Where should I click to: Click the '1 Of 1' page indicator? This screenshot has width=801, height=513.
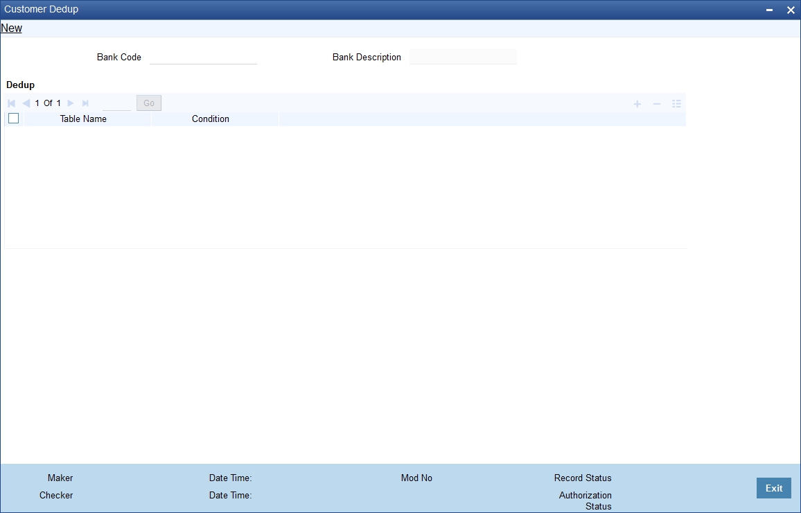pyautogui.click(x=48, y=103)
